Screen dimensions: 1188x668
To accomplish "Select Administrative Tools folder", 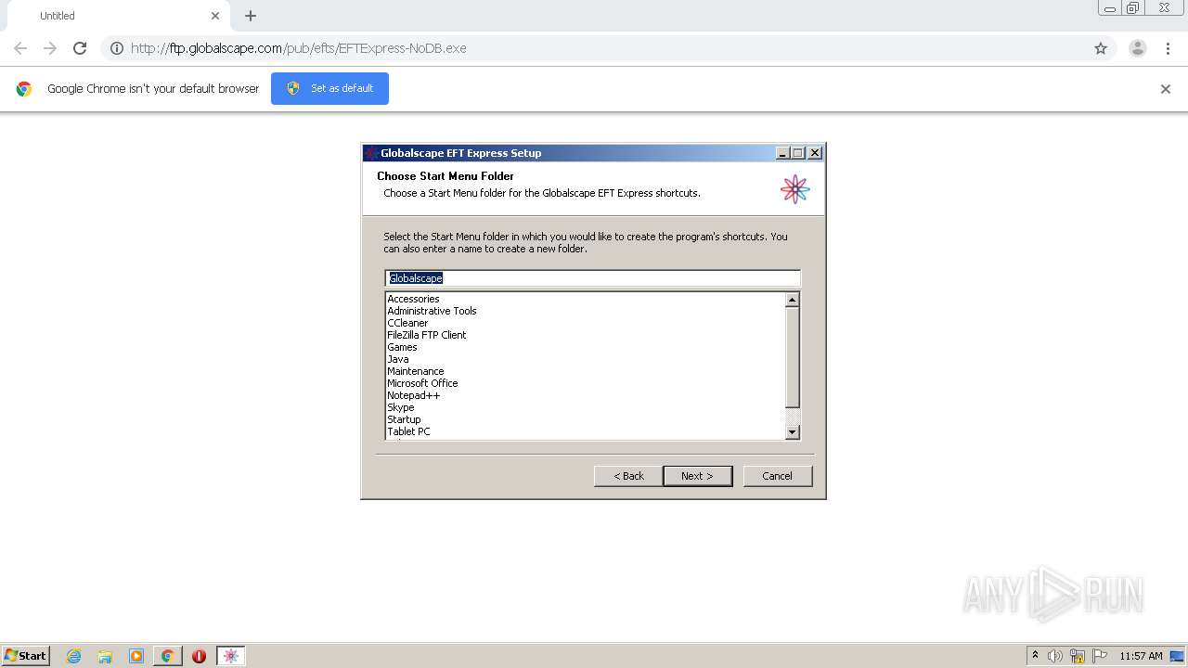I will [432, 311].
